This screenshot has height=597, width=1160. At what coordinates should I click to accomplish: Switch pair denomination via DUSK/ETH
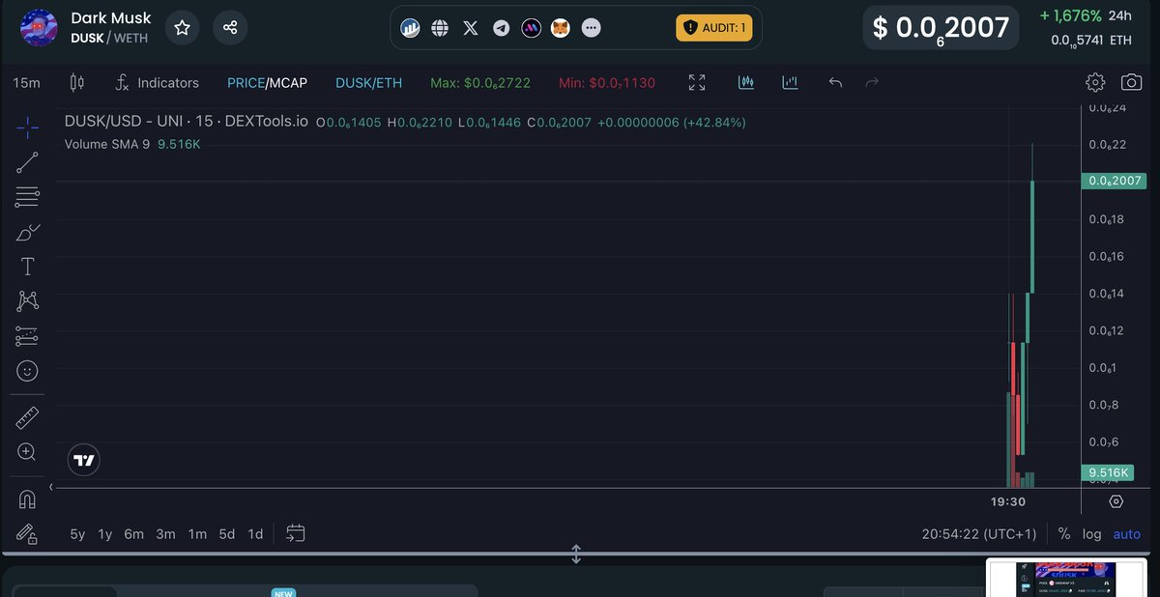pyautogui.click(x=368, y=83)
